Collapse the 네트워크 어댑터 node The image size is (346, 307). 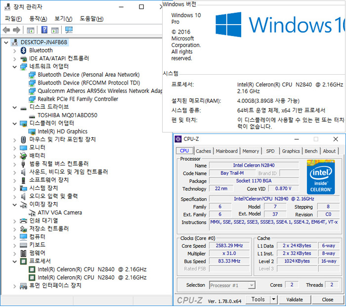tap(14, 67)
